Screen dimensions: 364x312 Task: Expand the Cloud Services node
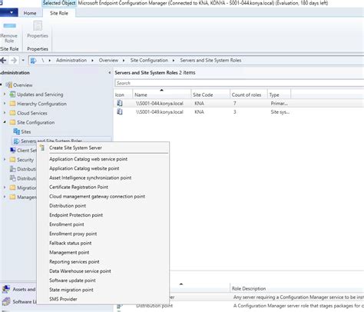point(5,113)
